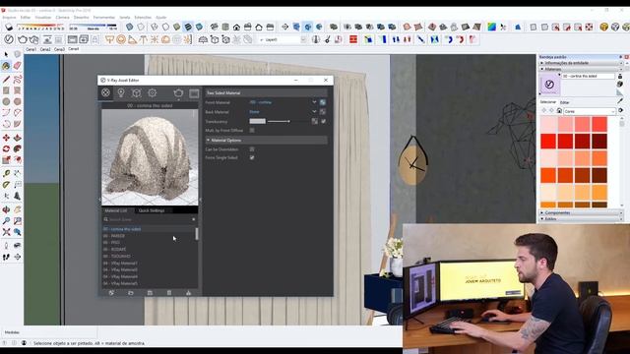Click the delete material trash icon
This screenshot has width=630, height=354.
click(169, 293)
